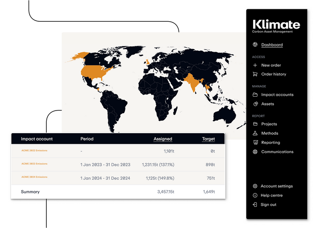This screenshot has height=228, width=324.
Task: Click the Assets pie chart icon
Action: 255,104
